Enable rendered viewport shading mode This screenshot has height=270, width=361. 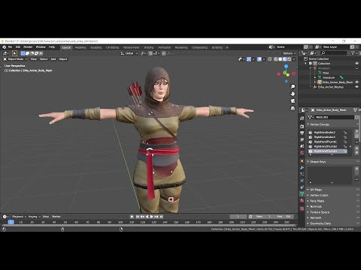(x=289, y=59)
